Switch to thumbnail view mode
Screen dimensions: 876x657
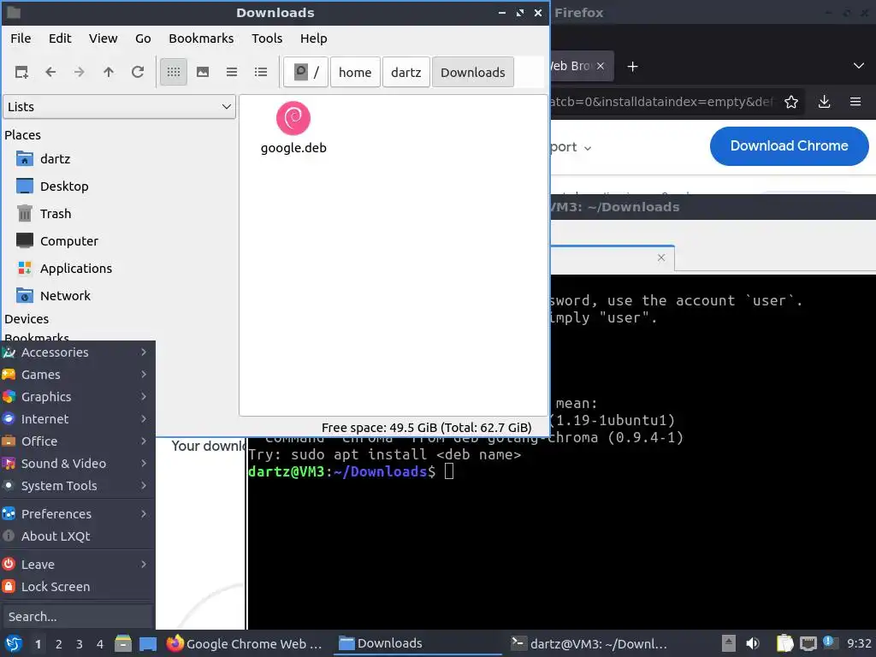click(x=203, y=72)
